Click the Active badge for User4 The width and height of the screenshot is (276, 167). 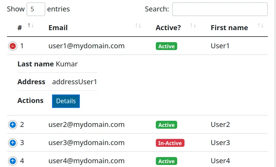[x=166, y=161]
